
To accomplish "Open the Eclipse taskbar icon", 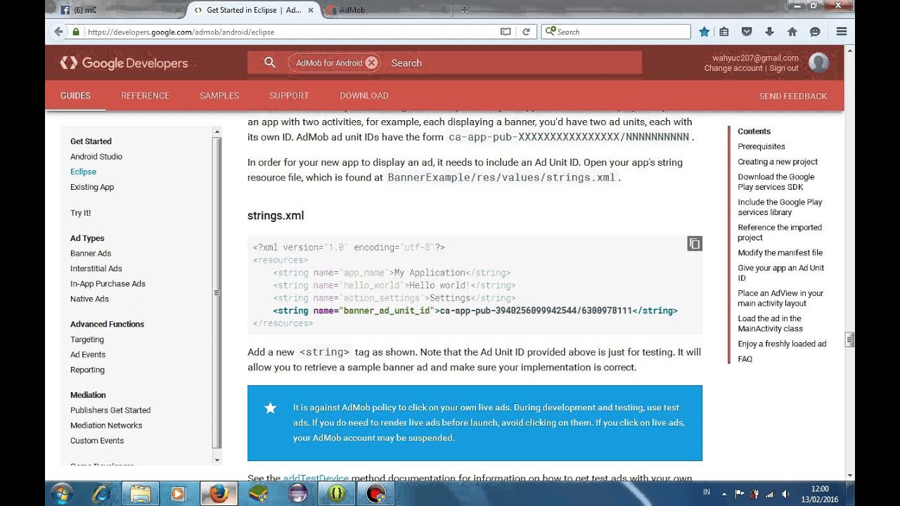I will click(297, 494).
